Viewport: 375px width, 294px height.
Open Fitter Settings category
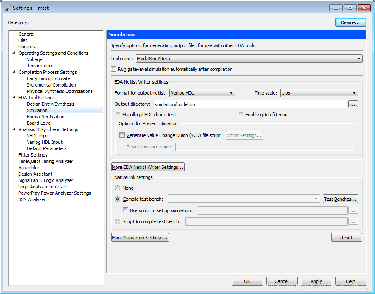tap(33, 155)
